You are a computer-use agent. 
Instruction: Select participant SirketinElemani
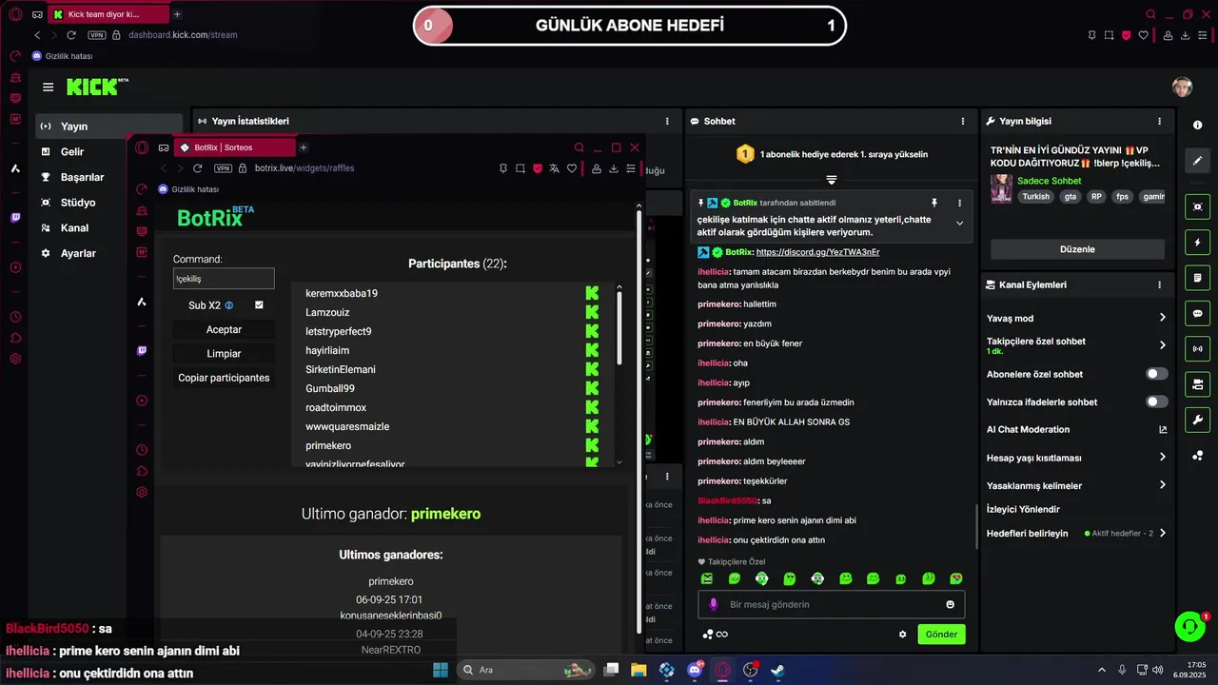(x=341, y=369)
